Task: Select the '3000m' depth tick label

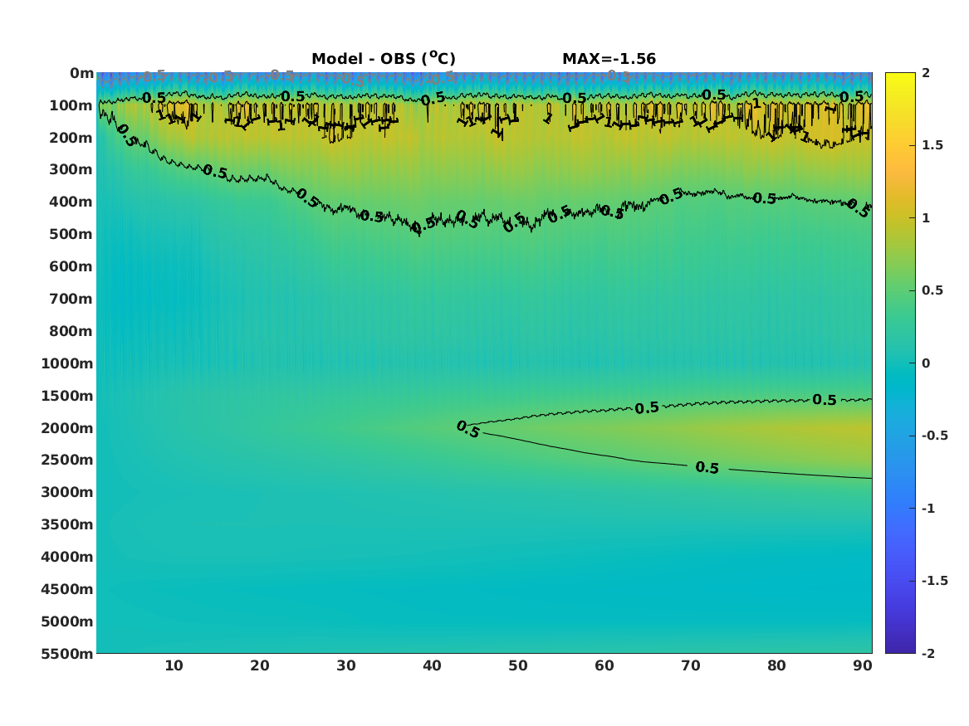Action: tap(67, 492)
